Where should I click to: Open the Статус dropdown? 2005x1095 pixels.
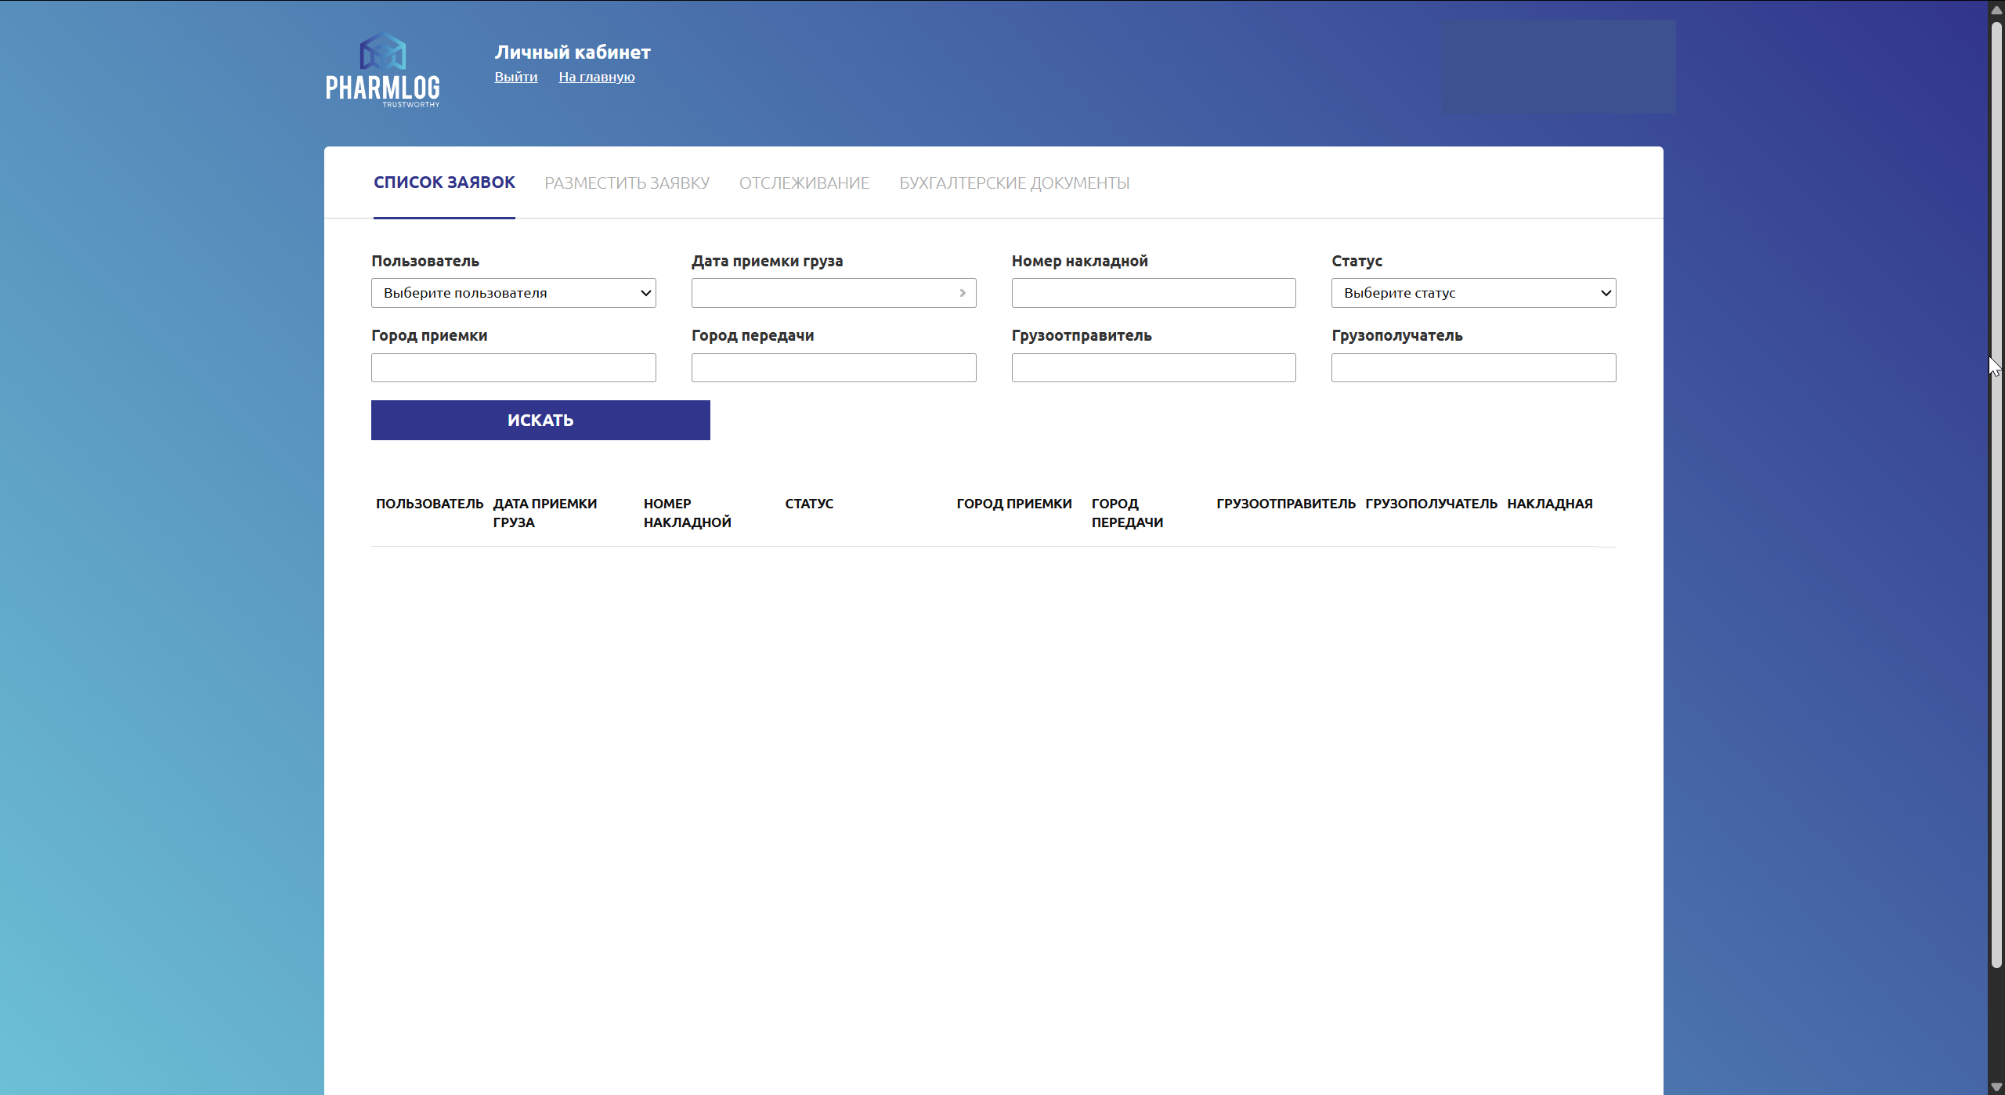point(1473,293)
